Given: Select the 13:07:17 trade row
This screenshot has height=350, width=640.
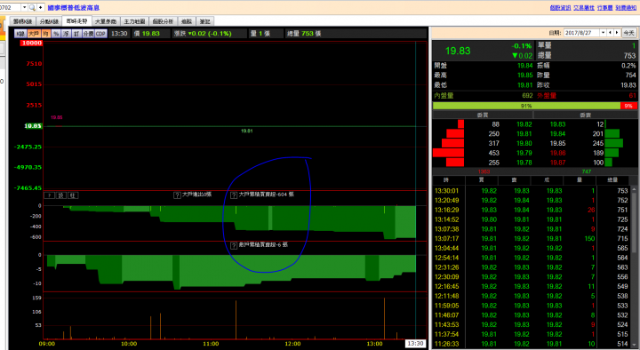Looking at the screenshot, I should click(532, 238).
